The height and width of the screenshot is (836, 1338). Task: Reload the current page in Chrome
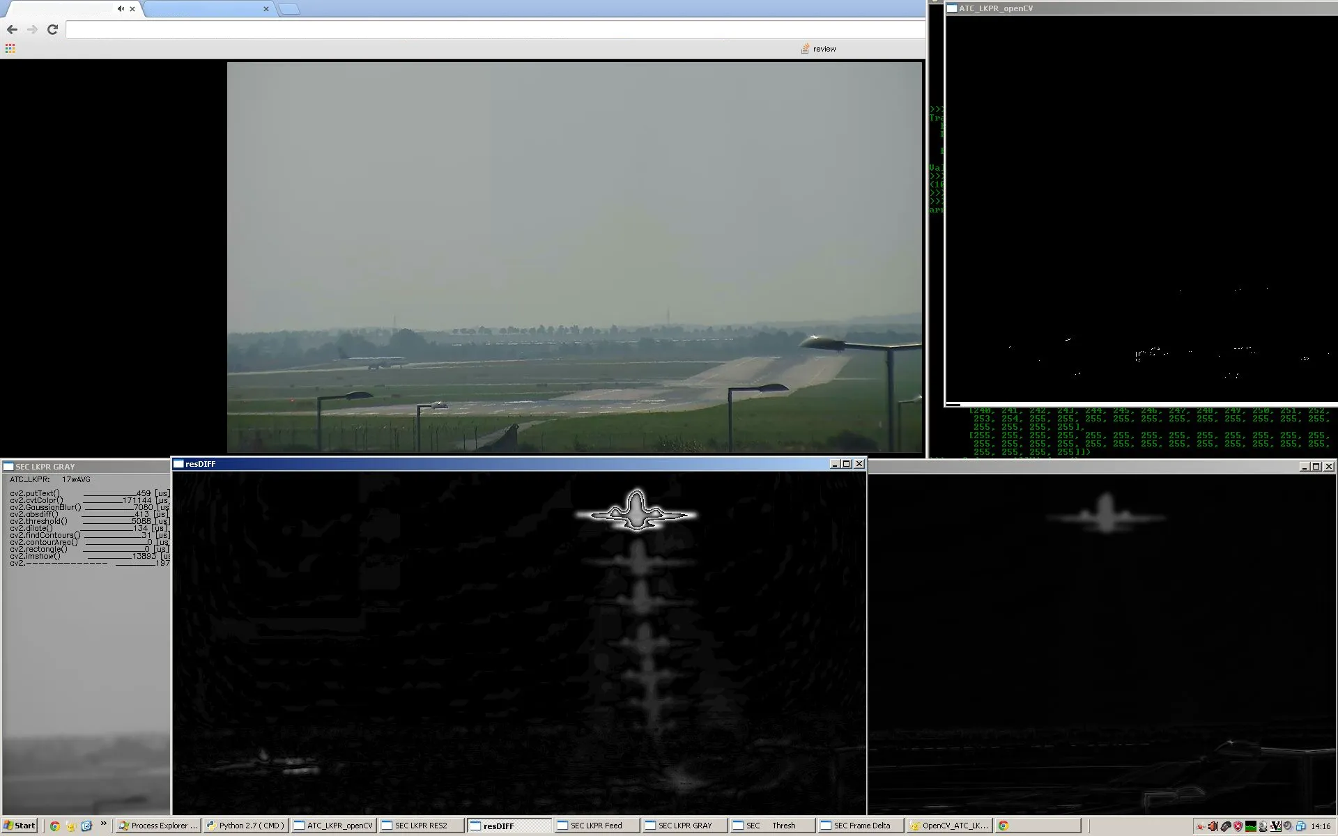(x=53, y=30)
